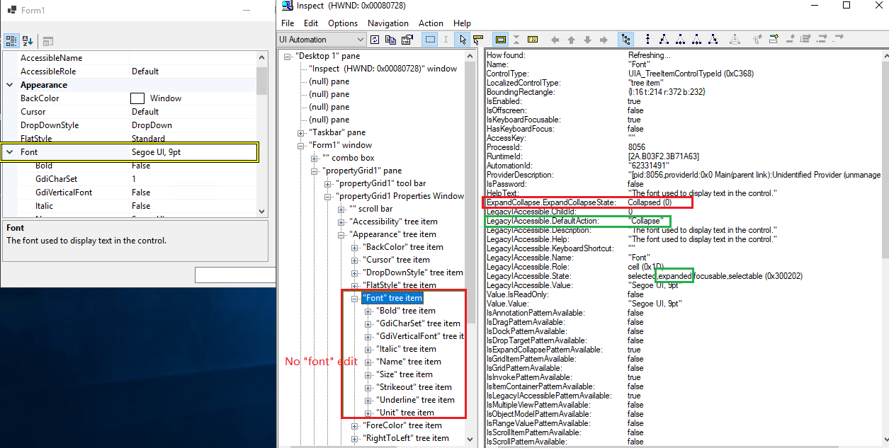Image resolution: width=889 pixels, height=448 pixels.
Task: Click the mouse pointer tracking icon in Inspect
Action: [462, 40]
